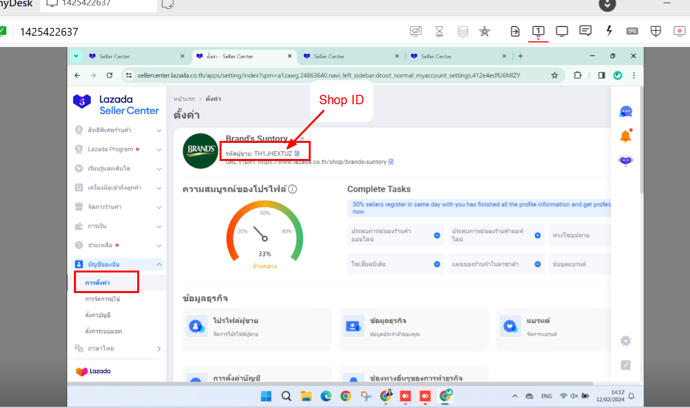Screen dimensions: 690x408
Task: Start AnyDesk session recording icon
Action: [x=680, y=31]
